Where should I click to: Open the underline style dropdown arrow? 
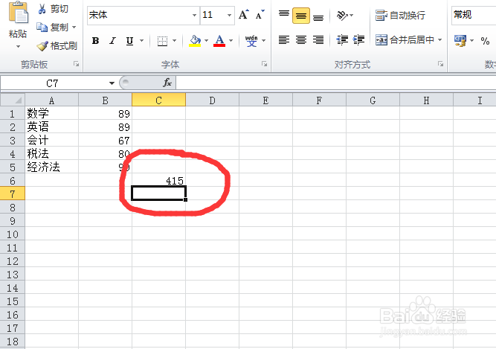tap(142, 40)
